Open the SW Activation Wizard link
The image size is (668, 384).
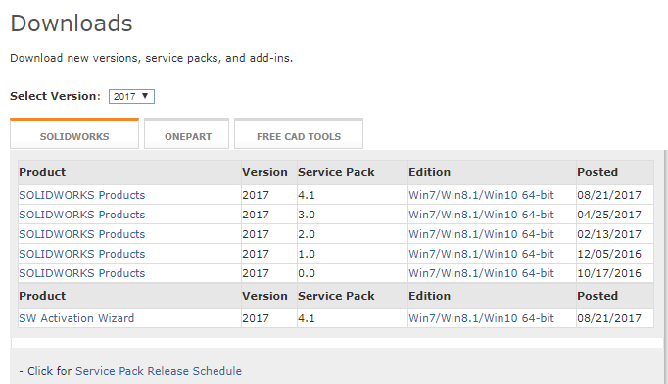[76, 318]
